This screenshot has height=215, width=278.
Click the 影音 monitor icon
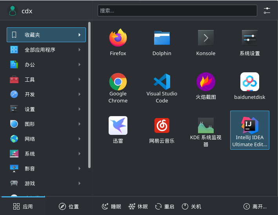14,168
